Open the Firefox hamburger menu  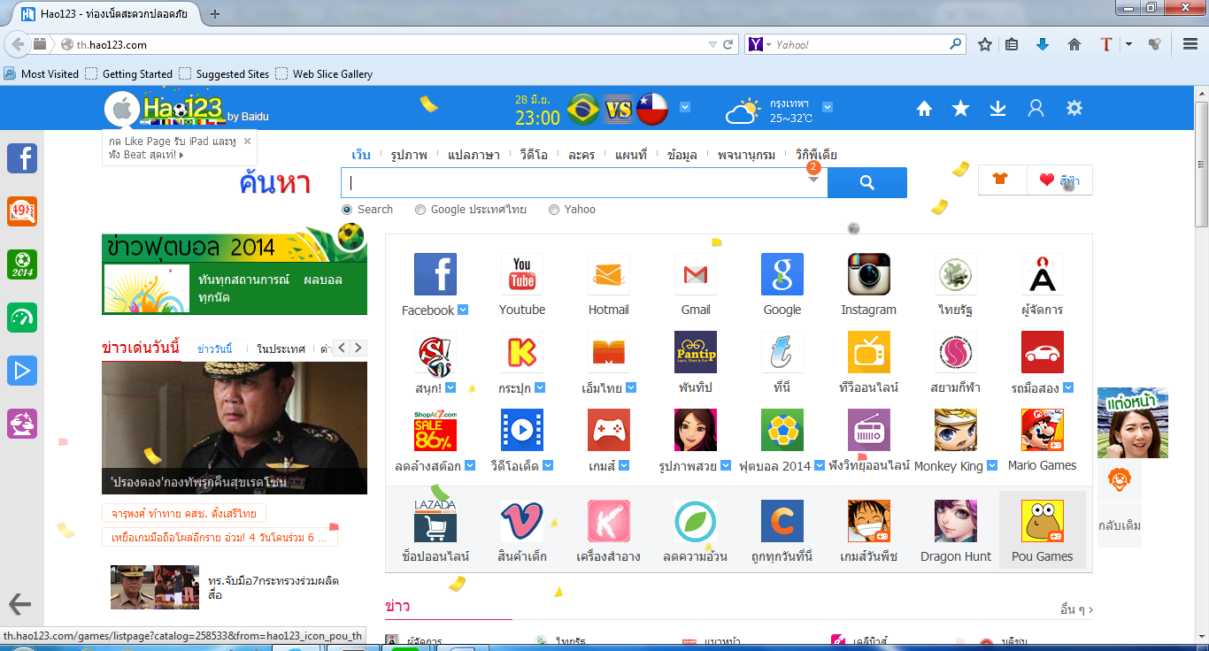[1190, 44]
